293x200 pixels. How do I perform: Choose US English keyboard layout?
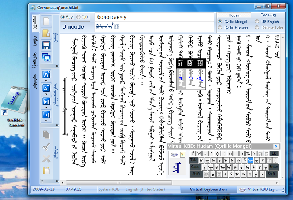(x=267, y=22)
